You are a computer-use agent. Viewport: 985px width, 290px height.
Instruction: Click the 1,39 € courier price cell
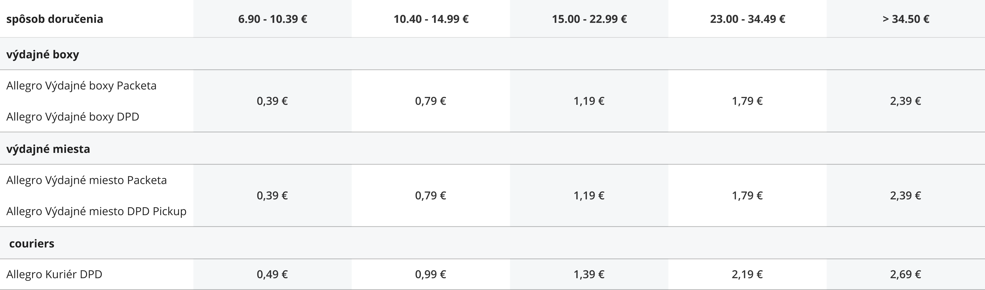[589, 274]
